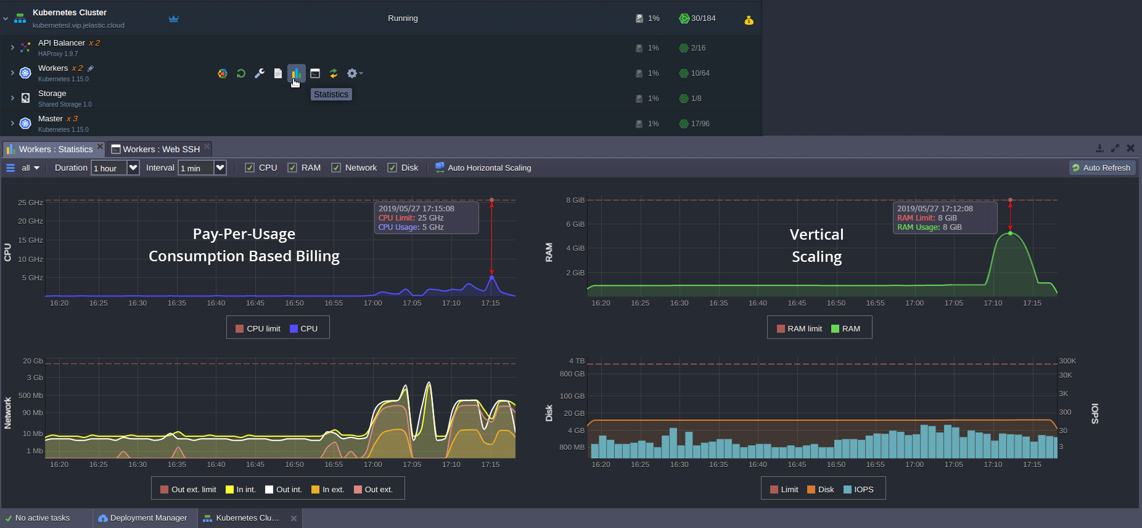Click the Interval field showing 1 min

coord(196,168)
